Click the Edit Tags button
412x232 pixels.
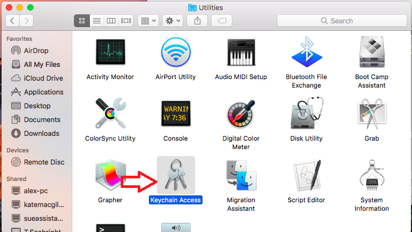222,21
